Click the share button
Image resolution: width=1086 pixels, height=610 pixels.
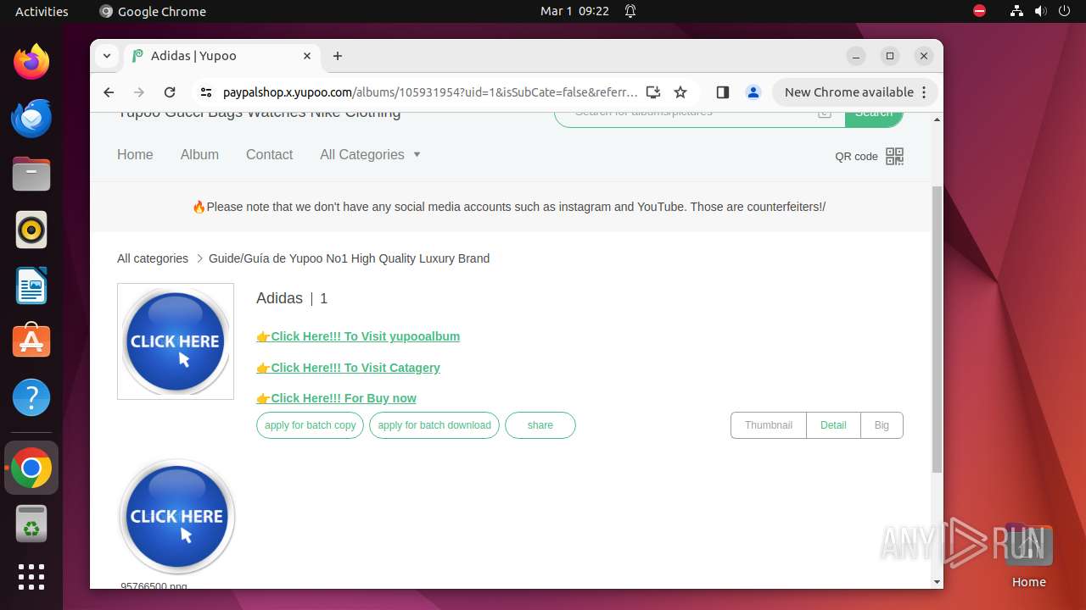pyautogui.click(x=540, y=425)
